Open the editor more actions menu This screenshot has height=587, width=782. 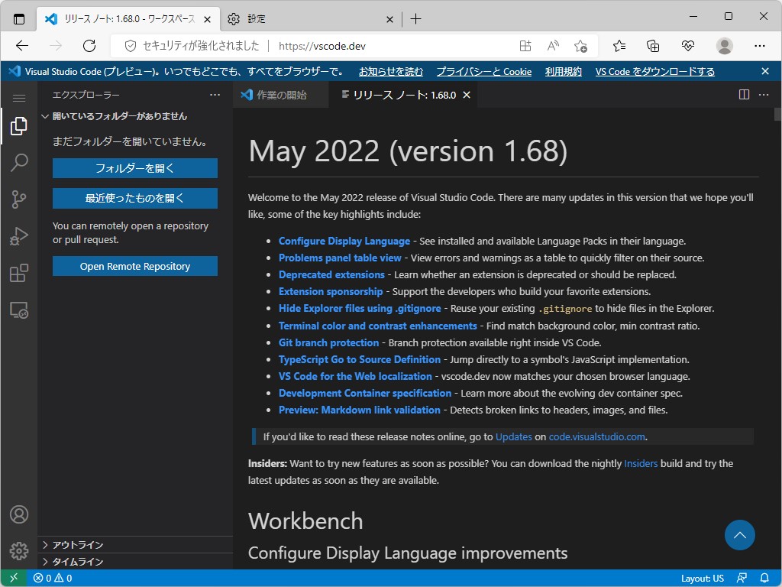tap(763, 93)
